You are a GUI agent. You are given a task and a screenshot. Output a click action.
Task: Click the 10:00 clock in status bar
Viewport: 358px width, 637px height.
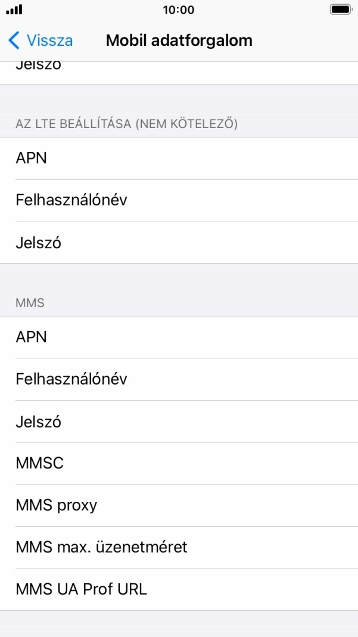179,10
